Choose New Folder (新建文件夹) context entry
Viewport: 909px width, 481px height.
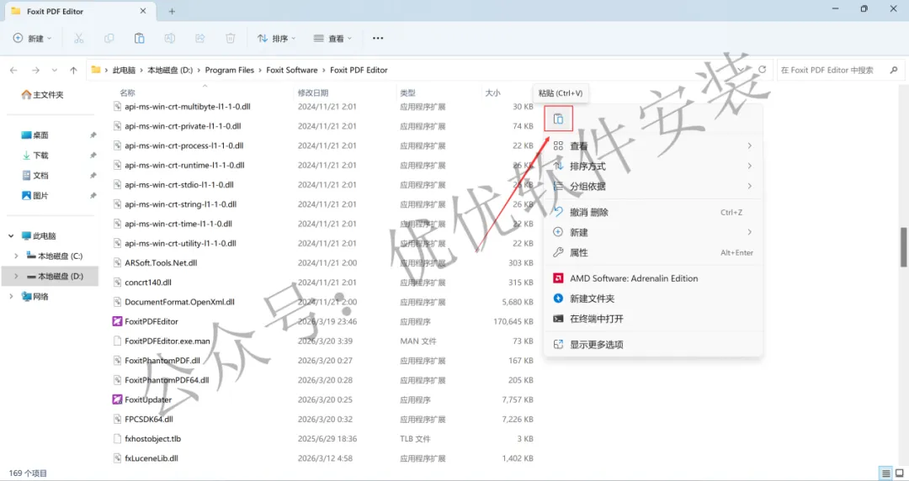tap(653, 299)
